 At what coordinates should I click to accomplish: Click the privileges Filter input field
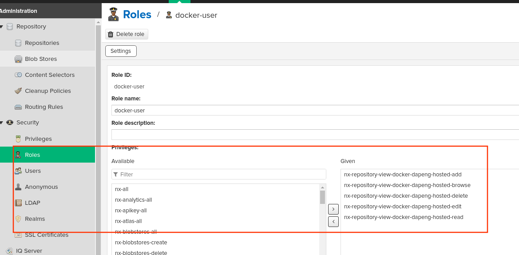pos(219,175)
